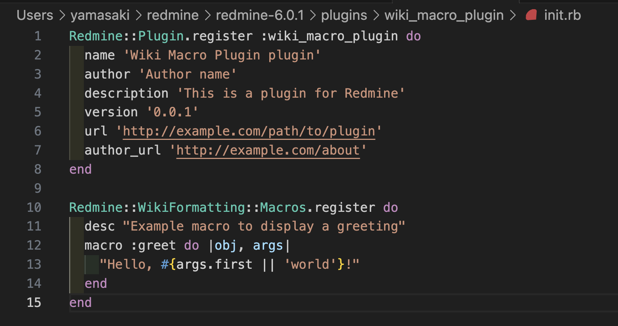Click the WikiFormatting constant on line 10

point(191,207)
